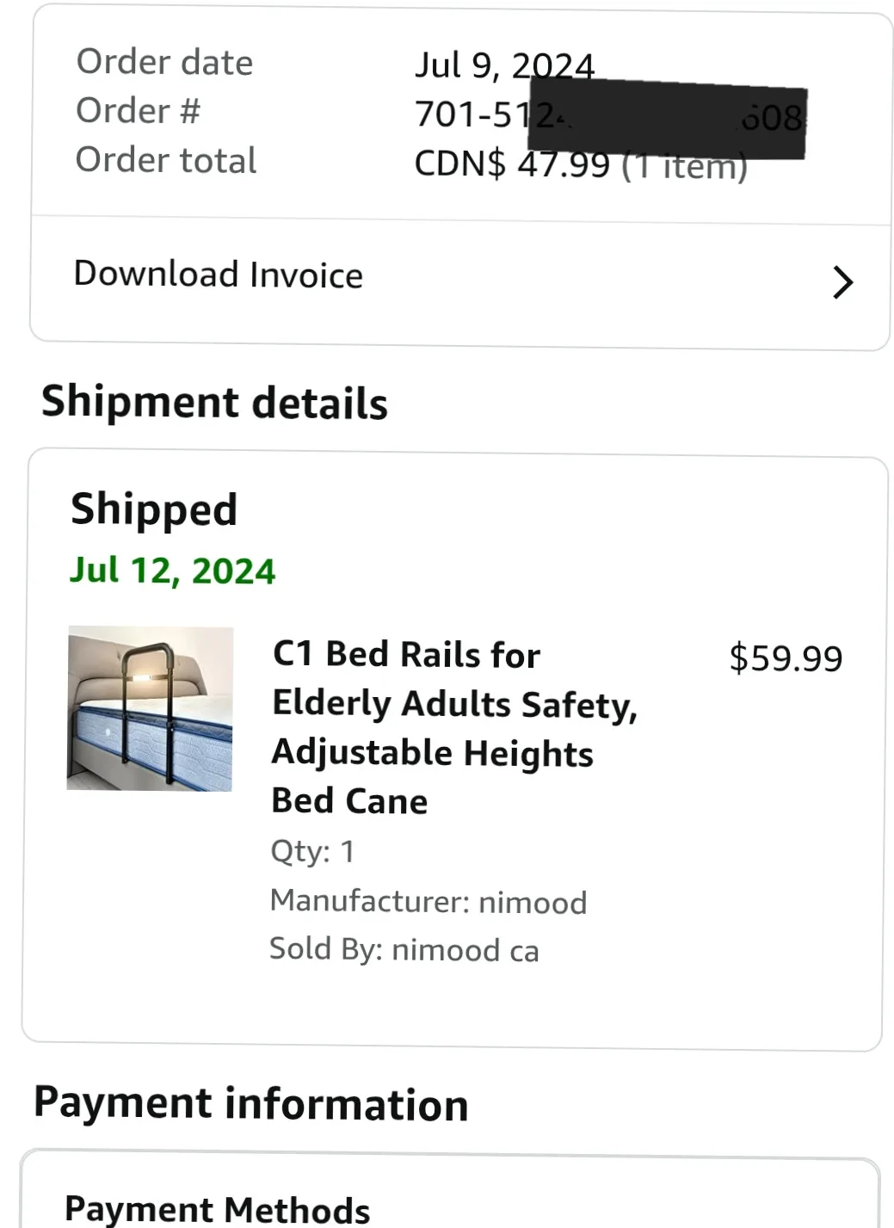The height and width of the screenshot is (1228, 894).
Task: Click the bed rail product thumbnail
Action: 150,708
